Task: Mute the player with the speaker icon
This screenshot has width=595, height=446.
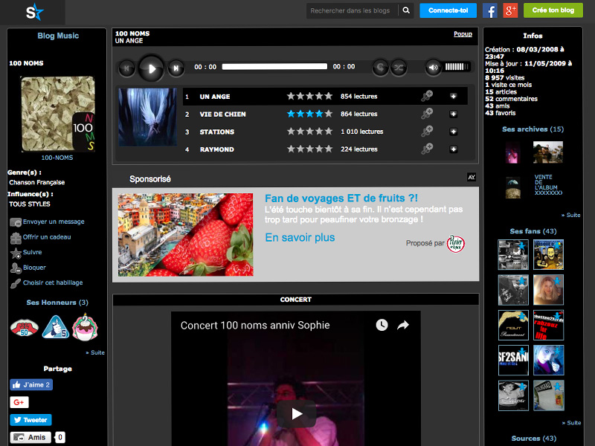Action: click(x=433, y=68)
